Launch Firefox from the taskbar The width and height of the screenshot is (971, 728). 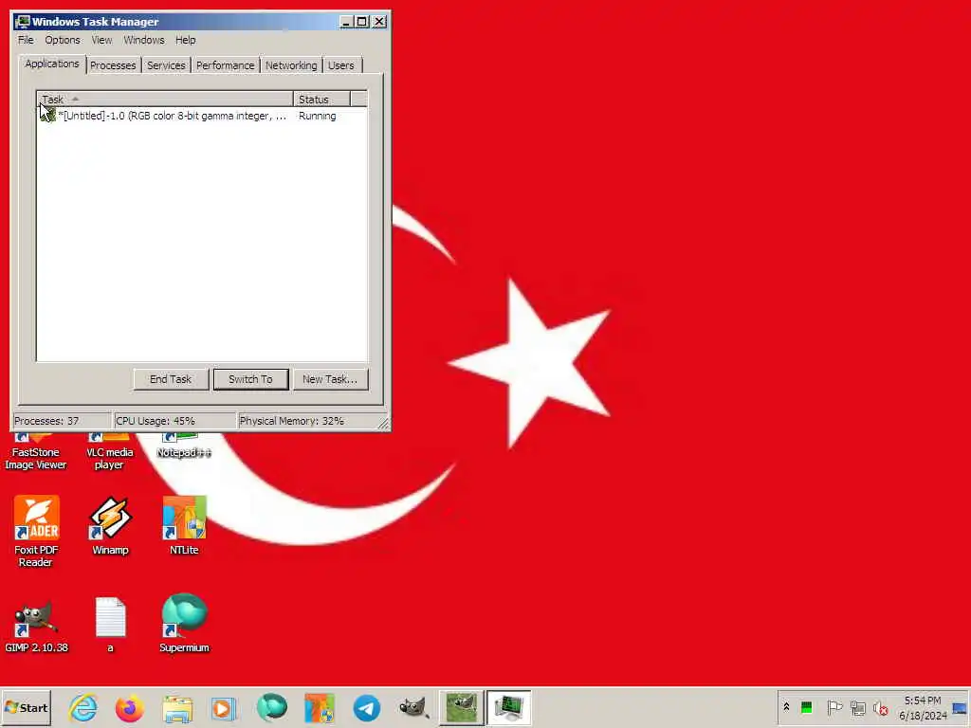129,708
